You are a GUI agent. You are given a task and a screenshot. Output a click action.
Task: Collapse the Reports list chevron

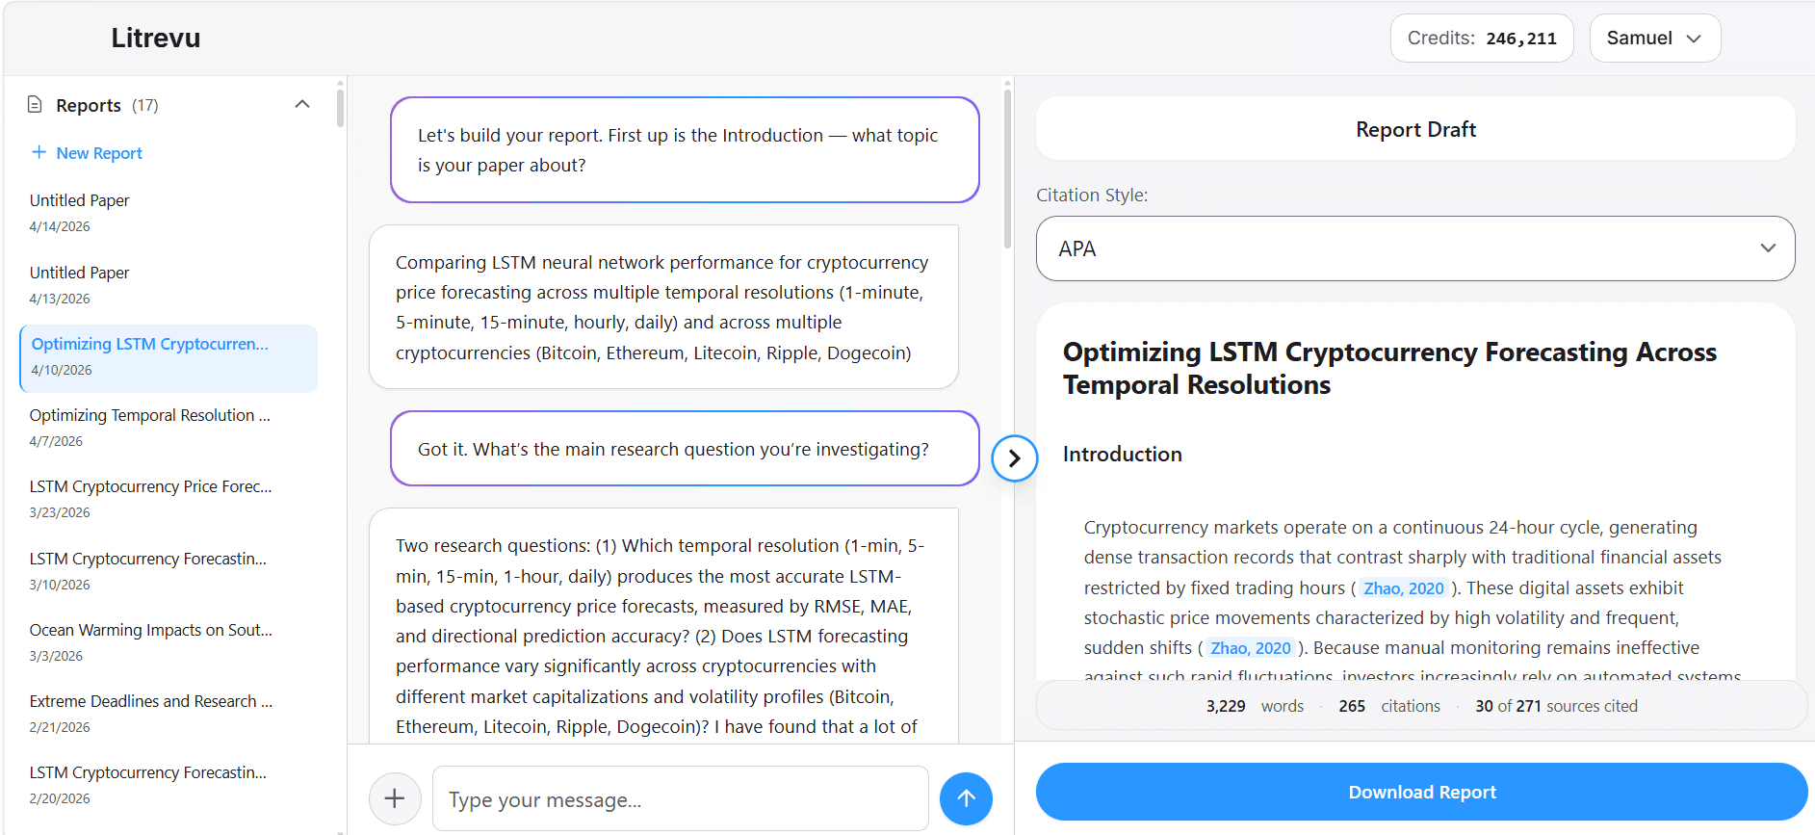point(302,104)
